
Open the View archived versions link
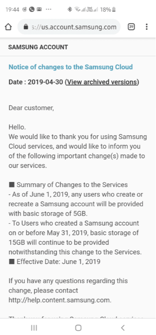[x=102, y=82]
